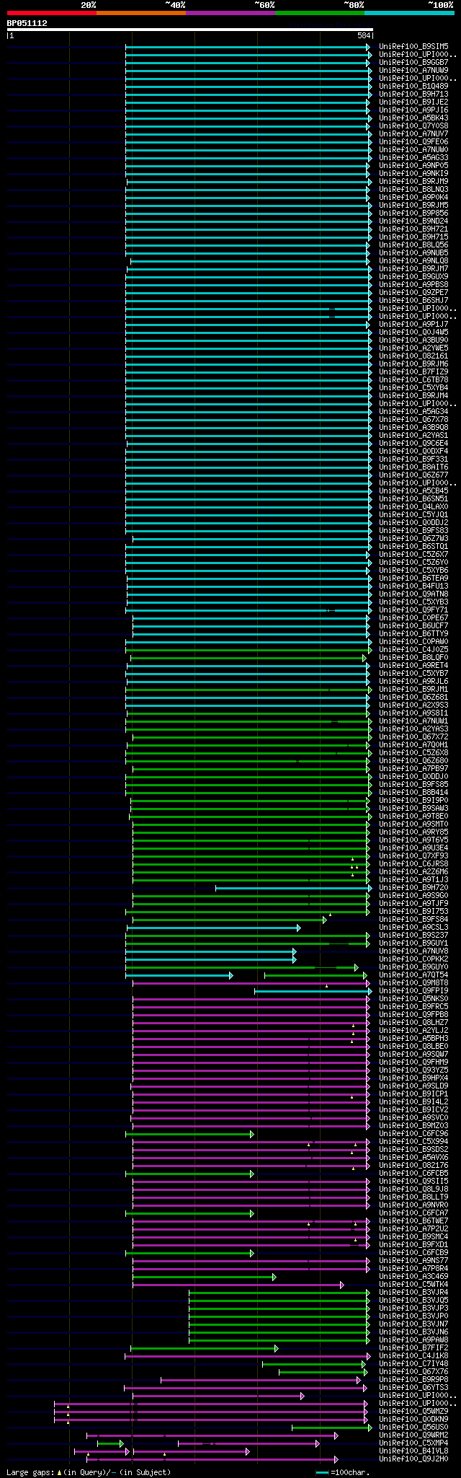Image resolution: width=461 pixels, height=1478 pixels.
Task: Select hit label UniRef100_B9H720
Action: click(413, 888)
